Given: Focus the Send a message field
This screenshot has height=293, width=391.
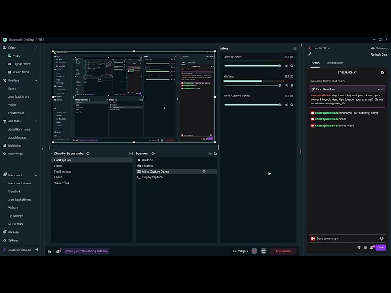Looking at the screenshot, I should [347, 239].
